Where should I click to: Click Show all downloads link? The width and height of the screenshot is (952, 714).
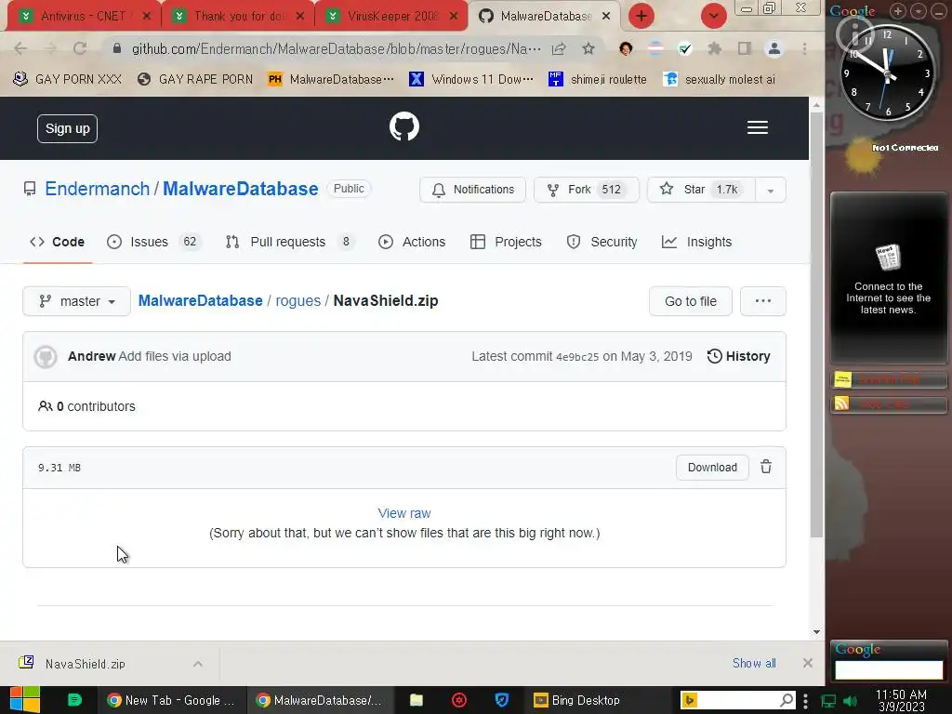(754, 663)
